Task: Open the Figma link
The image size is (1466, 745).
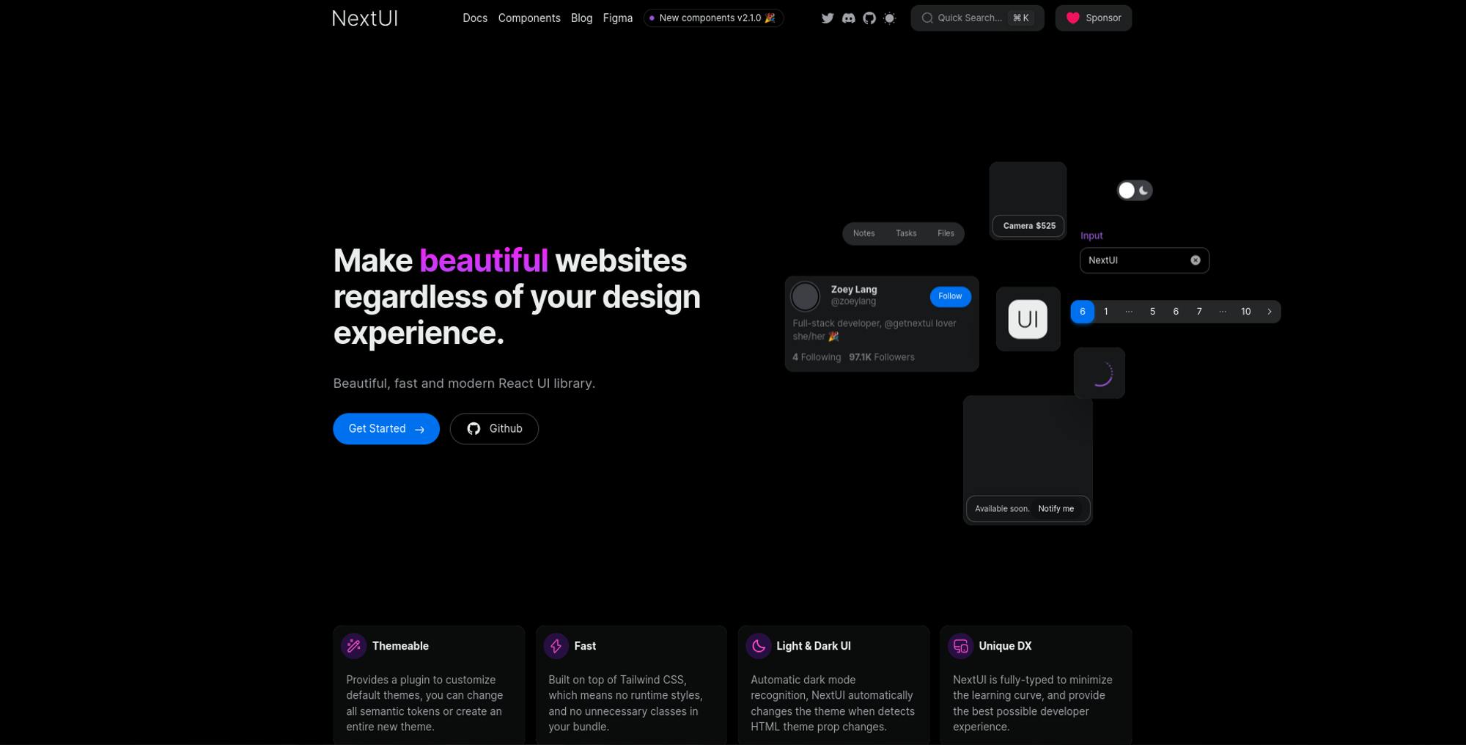Action: pos(618,18)
